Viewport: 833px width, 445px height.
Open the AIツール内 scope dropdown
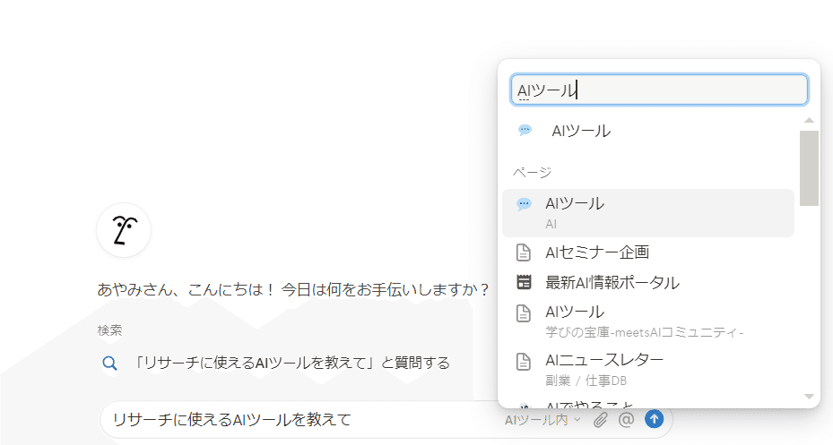tap(542, 419)
